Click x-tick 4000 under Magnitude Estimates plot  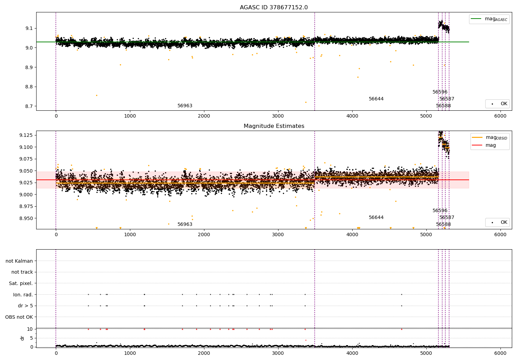point(352,235)
